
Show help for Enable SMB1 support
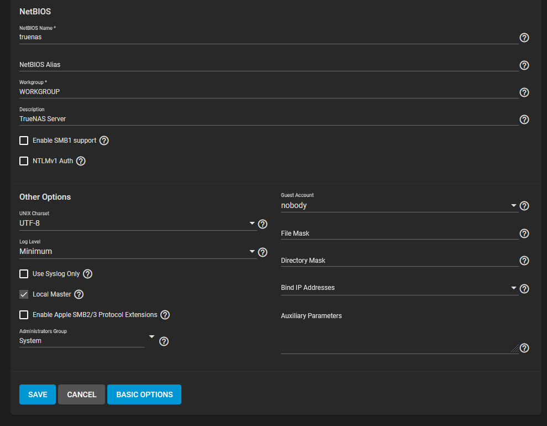pos(104,141)
